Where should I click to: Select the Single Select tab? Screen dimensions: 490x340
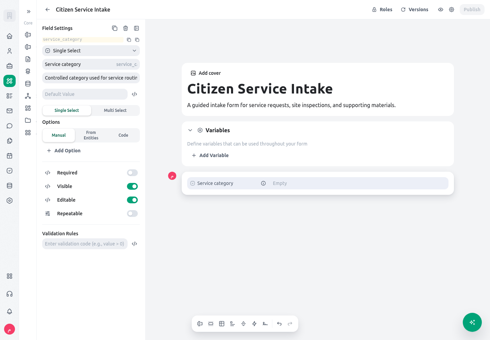[67, 111]
